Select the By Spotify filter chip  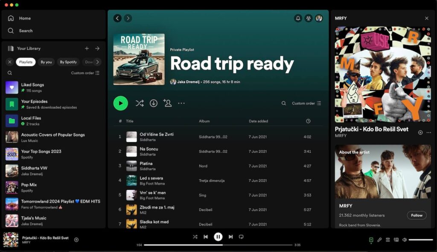68,62
